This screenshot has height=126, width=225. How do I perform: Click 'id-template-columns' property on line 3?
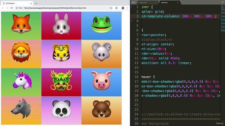point(160,16)
